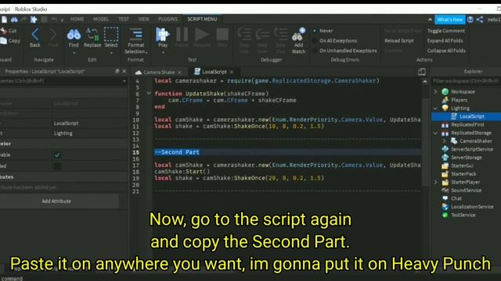
Task: Open the VIEW ribbon tab
Action: tap(143, 19)
